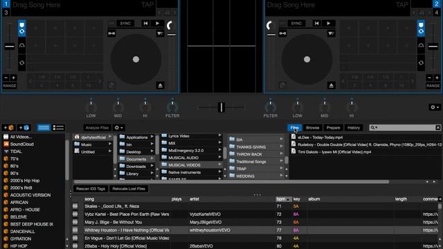
Task: Switch library to simple list view
Action: point(44,127)
